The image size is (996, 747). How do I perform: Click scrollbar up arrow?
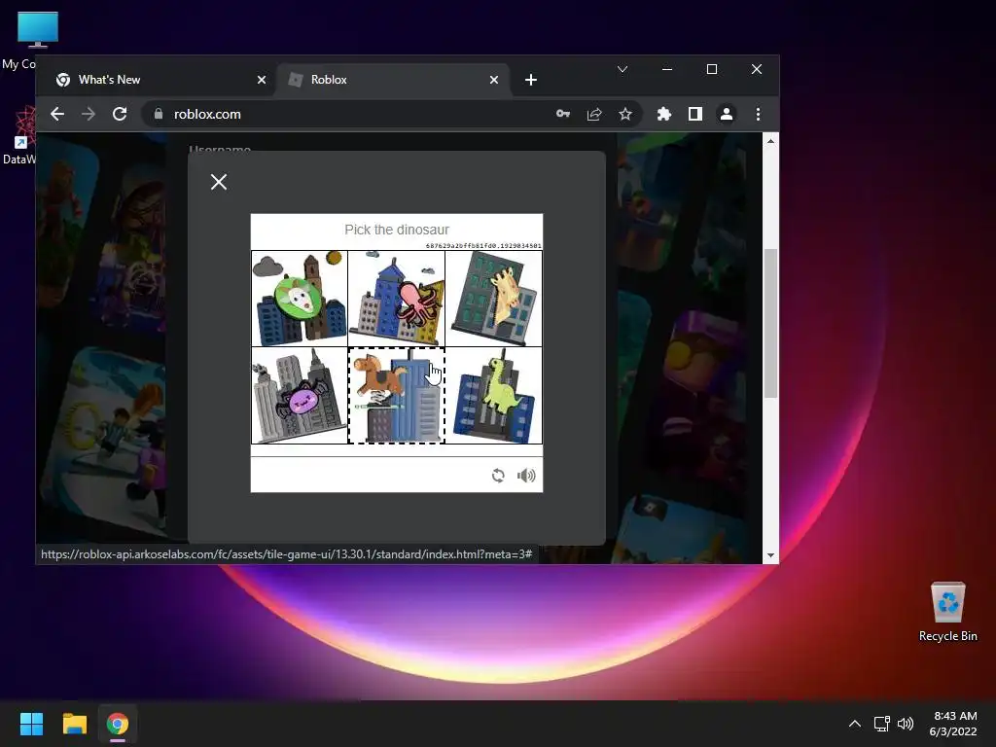770,141
